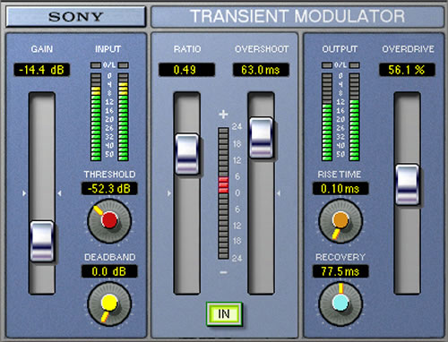This screenshot has height=342, width=448.
Task: Select the Overdrive value field 56.1 %
Action: 407,70
